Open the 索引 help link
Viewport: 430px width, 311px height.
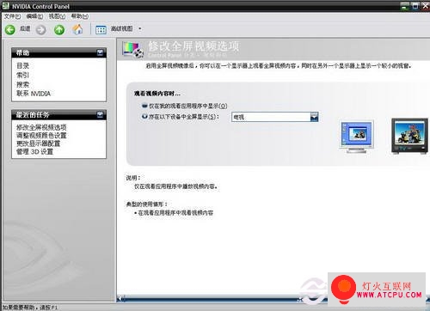pos(22,75)
